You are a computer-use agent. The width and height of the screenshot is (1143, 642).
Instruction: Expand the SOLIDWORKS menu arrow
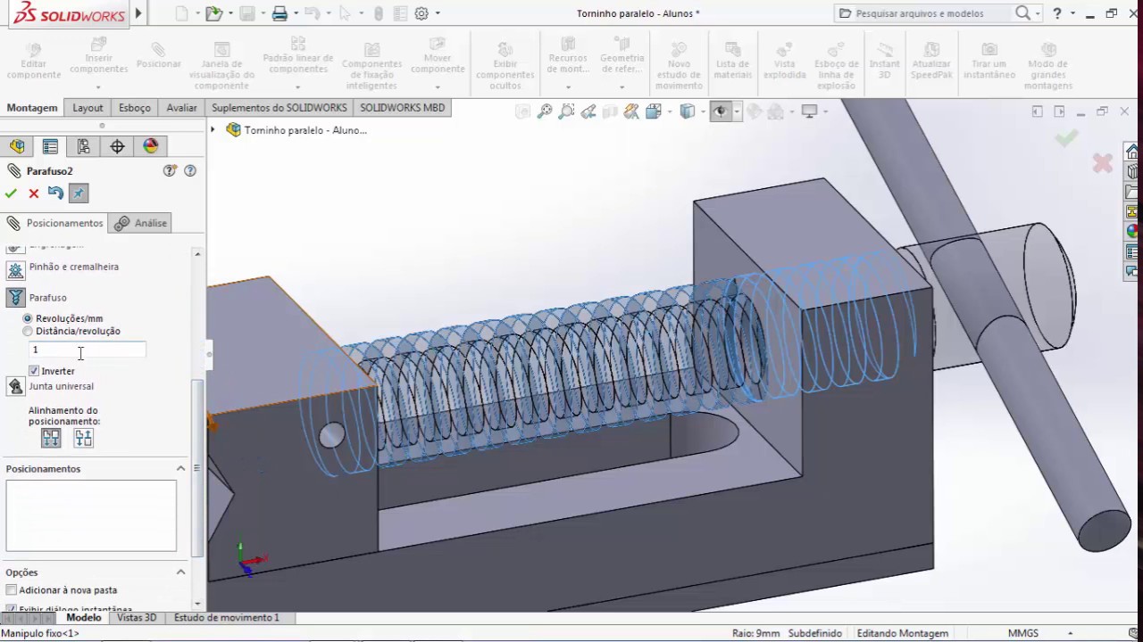[138, 13]
